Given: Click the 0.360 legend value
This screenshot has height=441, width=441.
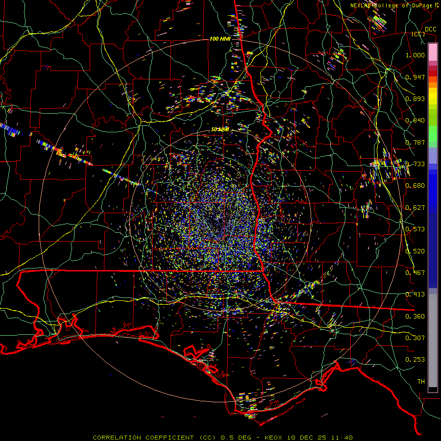Looking at the screenshot, I should [x=415, y=317].
